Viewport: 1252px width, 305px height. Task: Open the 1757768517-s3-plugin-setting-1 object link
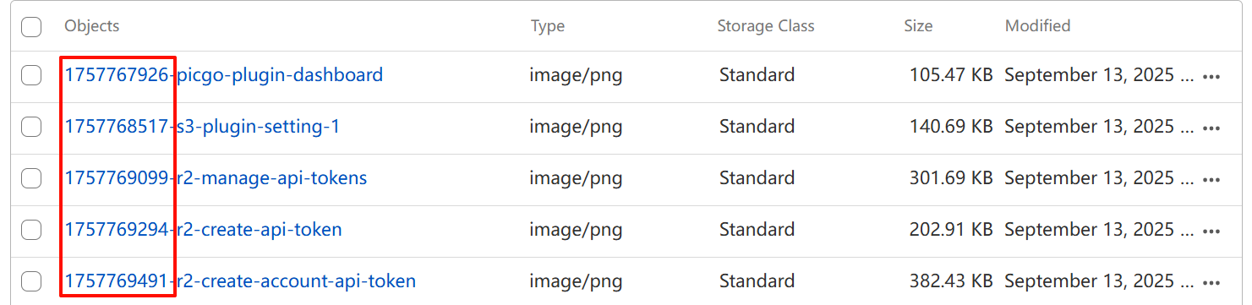203,127
